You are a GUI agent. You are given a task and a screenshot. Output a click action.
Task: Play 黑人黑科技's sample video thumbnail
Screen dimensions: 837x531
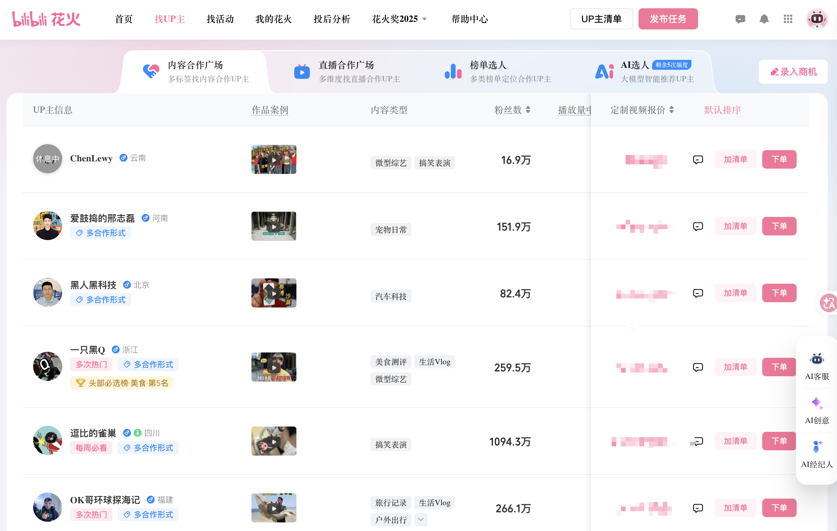[x=274, y=293]
